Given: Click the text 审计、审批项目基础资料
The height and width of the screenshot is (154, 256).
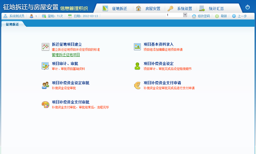Looking at the screenshot, I should point(68,69).
